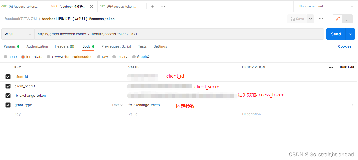Click the empty Key input field

tap(69, 114)
